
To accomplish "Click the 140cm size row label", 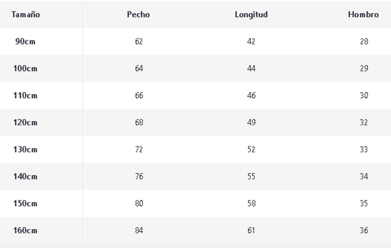I will click(x=25, y=176).
